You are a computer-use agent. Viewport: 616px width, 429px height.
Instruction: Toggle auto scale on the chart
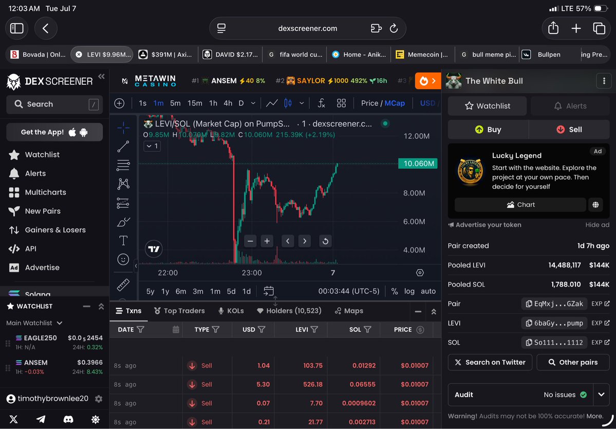tap(428, 291)
